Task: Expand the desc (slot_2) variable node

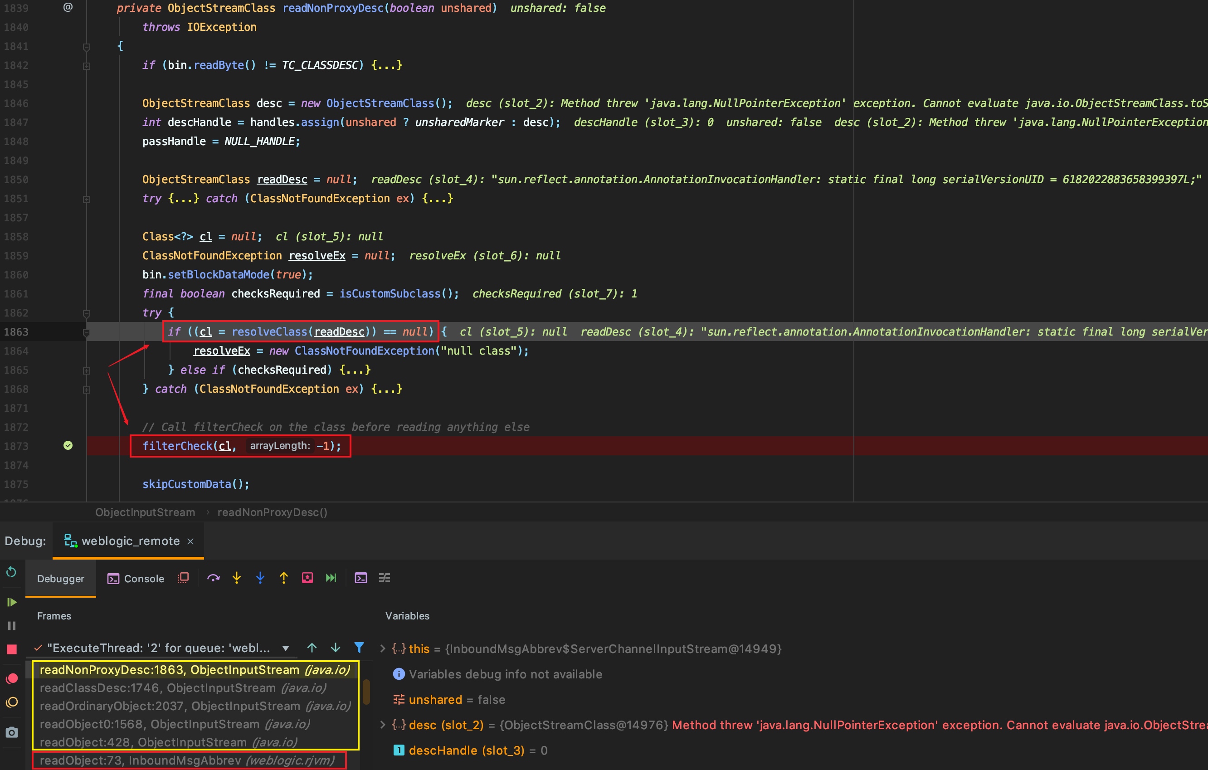Action: 383,725
